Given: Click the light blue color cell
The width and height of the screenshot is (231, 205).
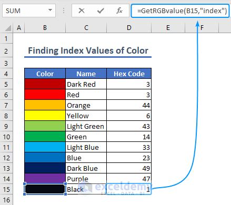Looking at the screenshot, I should click(45, 147).
